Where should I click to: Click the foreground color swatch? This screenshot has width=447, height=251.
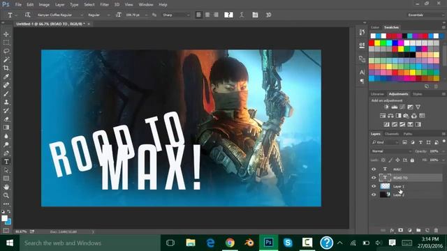4,218
